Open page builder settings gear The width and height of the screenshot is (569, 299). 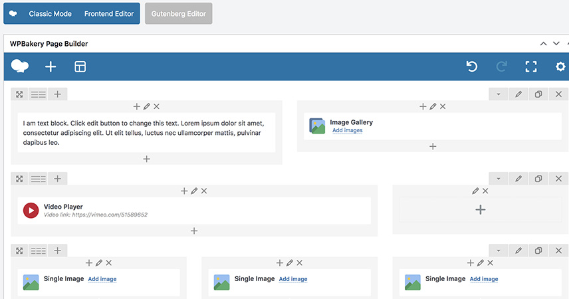560,66
